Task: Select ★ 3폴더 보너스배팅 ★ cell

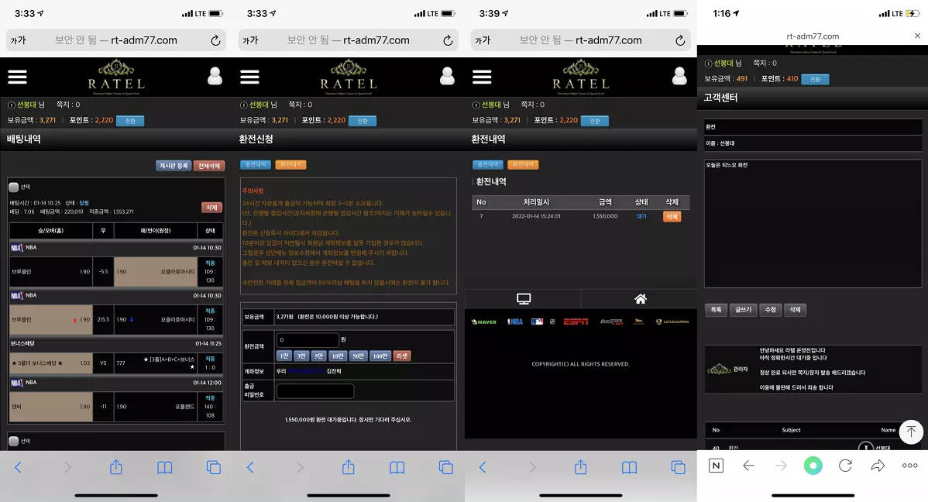Action: 51,363
